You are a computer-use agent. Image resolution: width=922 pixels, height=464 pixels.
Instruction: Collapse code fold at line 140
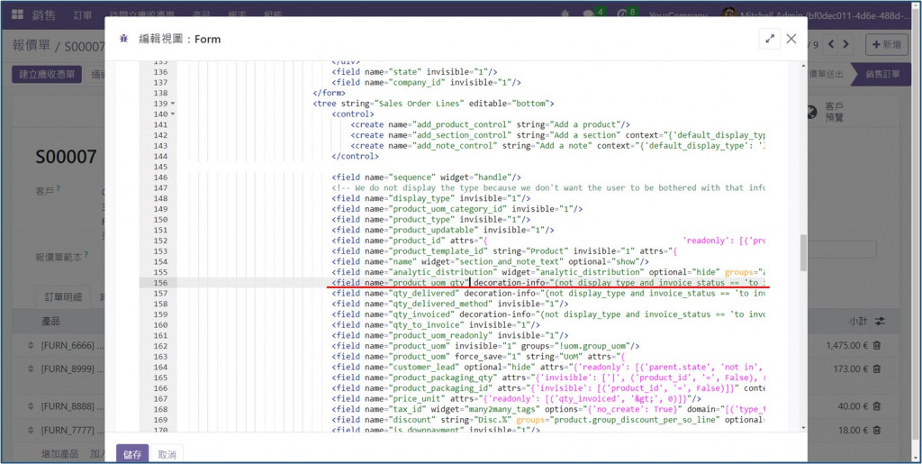click(173, 114)
